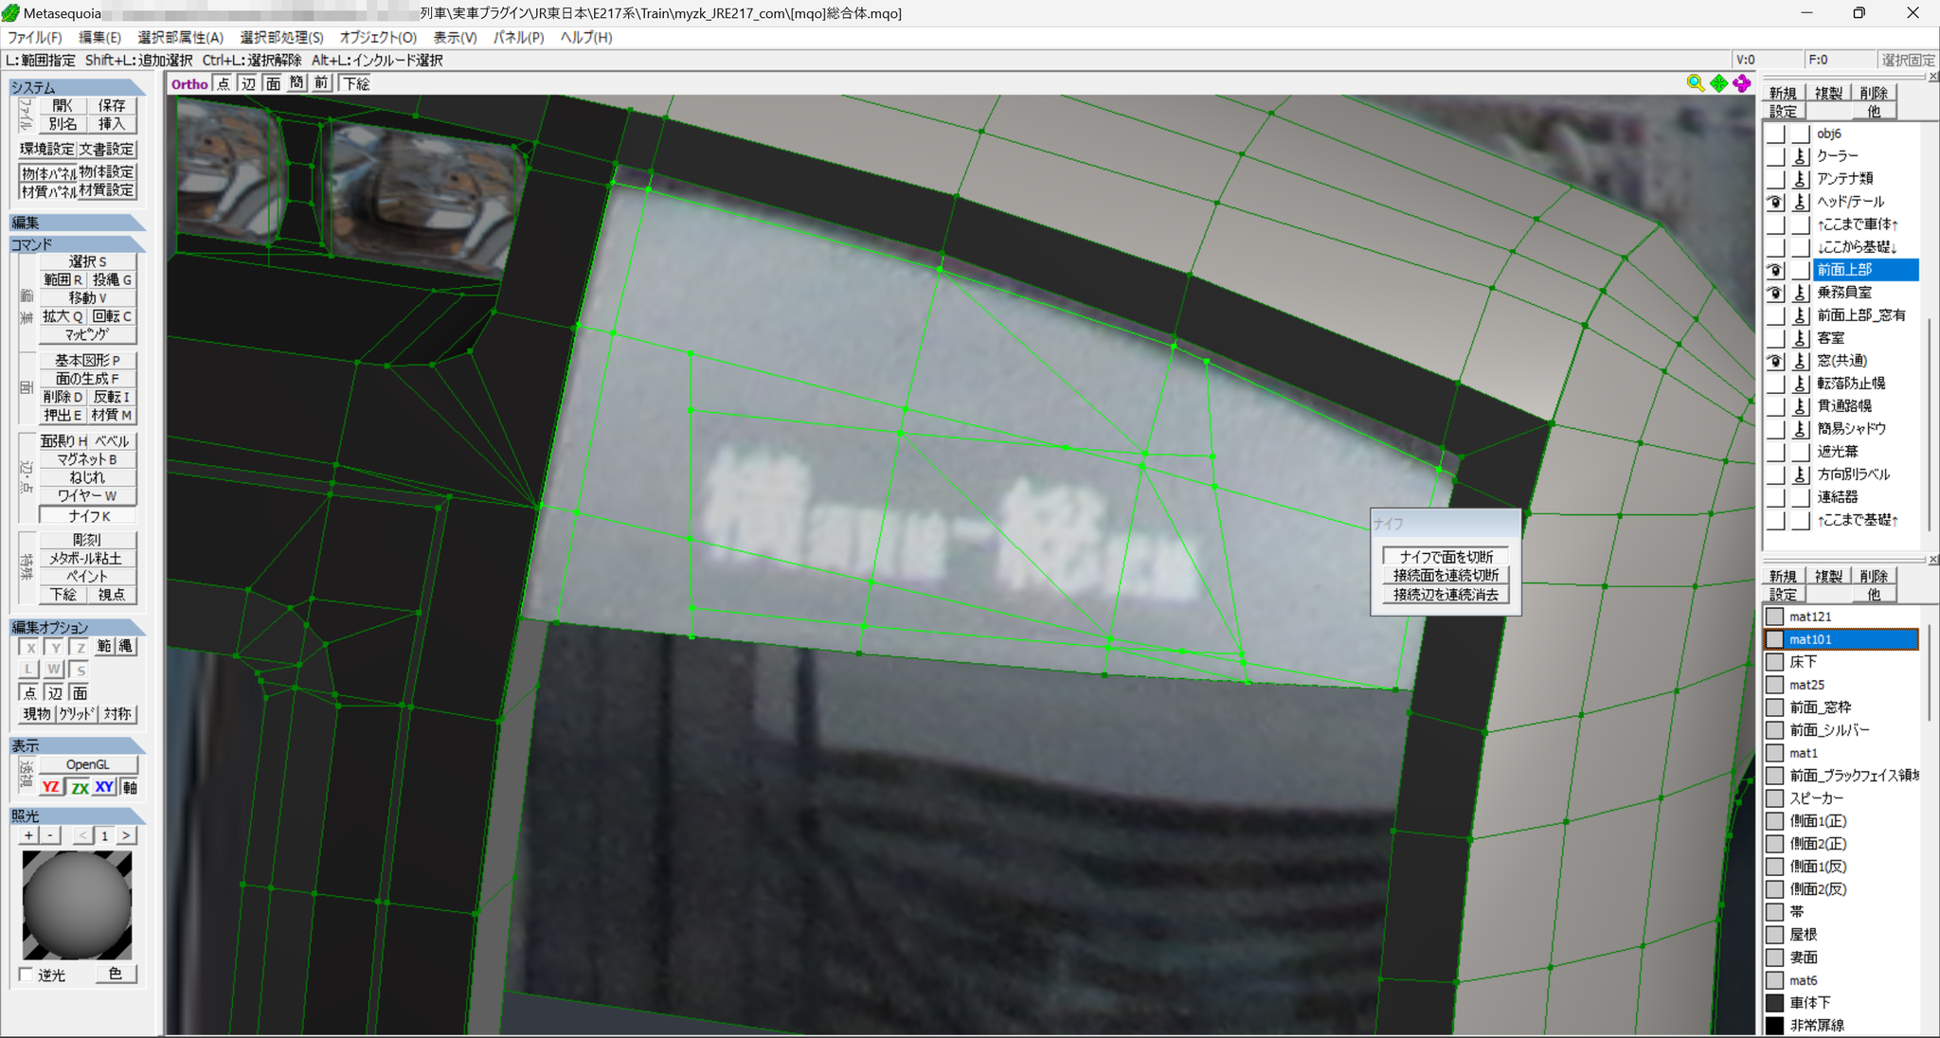Choose ナイフで面を切断 in knife panel
Image resolution: width=1940 pixels, height=1038 pixels.
pyautogui.click(x=1446, y=556)
